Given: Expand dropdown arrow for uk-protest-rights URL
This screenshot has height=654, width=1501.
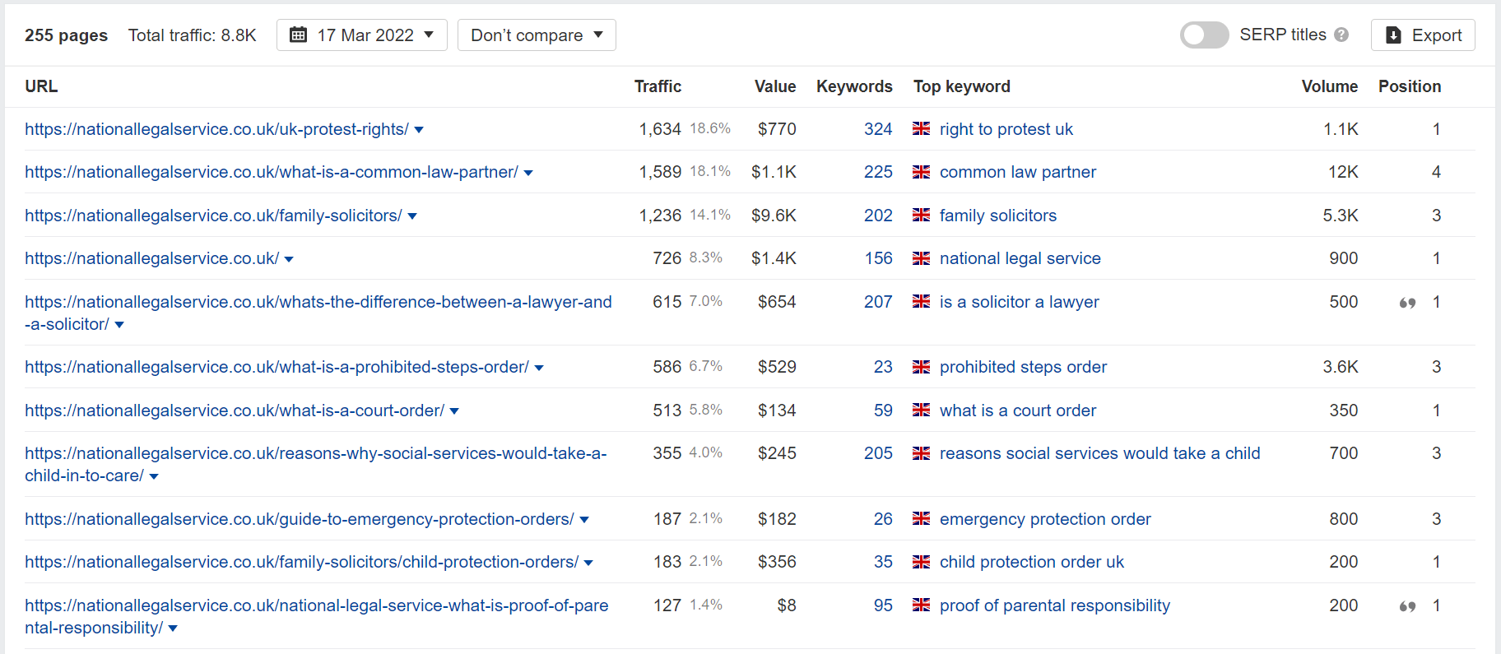Looking at the screenshot, I should [419, 130].
